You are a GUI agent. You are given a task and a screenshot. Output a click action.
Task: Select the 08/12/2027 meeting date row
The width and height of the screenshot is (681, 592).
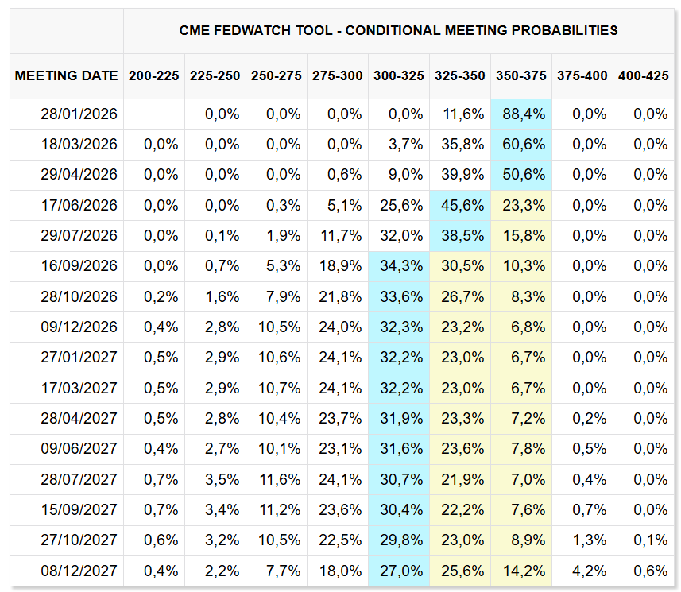[79, 571]
